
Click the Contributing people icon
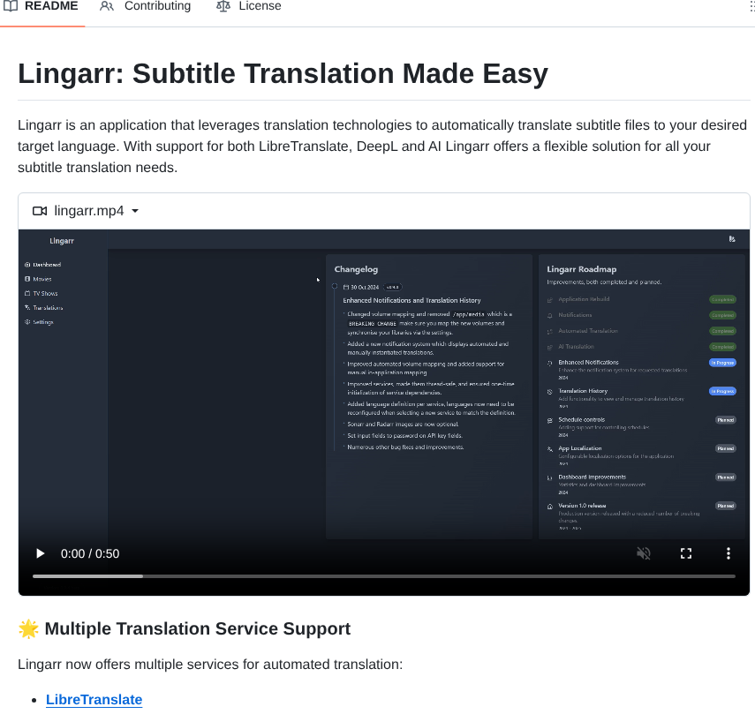pyautogui.click(x=106, y=6)
